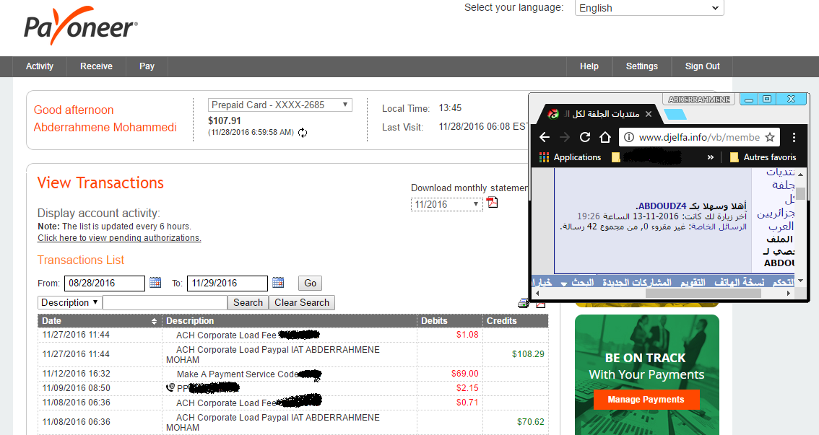Click the From date input field

coord(105,284)
